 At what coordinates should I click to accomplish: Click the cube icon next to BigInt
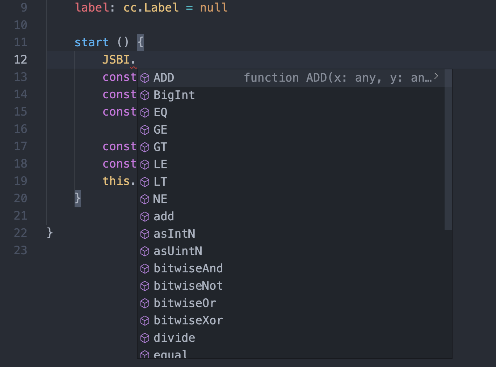pyautogui.click(x=145, y=95)
